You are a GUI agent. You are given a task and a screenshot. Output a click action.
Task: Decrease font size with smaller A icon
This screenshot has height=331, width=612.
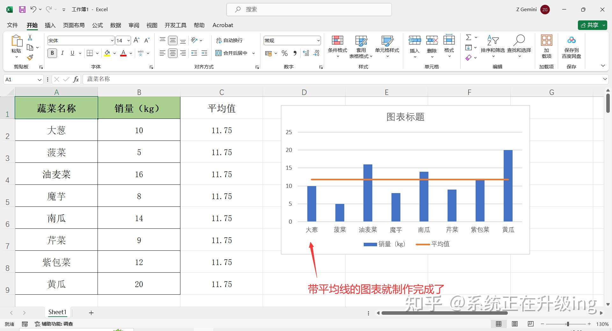[147, 40]
